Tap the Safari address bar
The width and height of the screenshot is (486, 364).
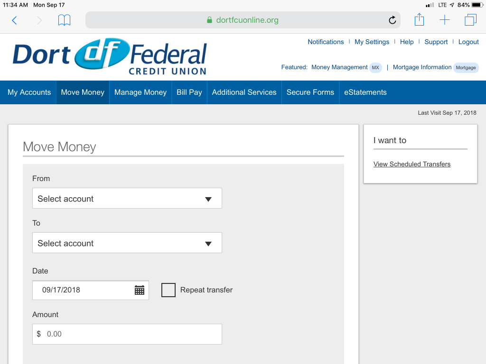click(x=242, y=20)
